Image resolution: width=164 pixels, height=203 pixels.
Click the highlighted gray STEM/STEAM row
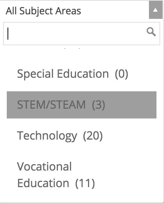(82, 105)
